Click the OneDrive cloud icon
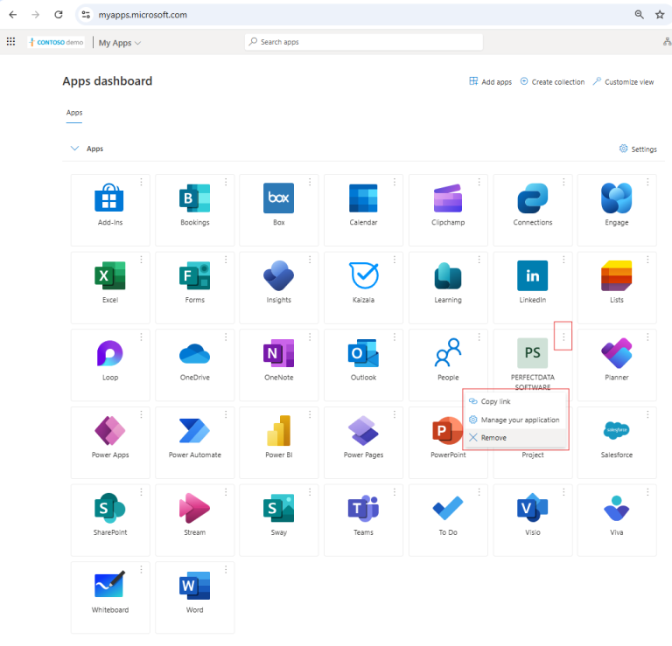Image resolution: width=672 pixels, height=646 pixels. pyautogui.click(x=194, y=354)
